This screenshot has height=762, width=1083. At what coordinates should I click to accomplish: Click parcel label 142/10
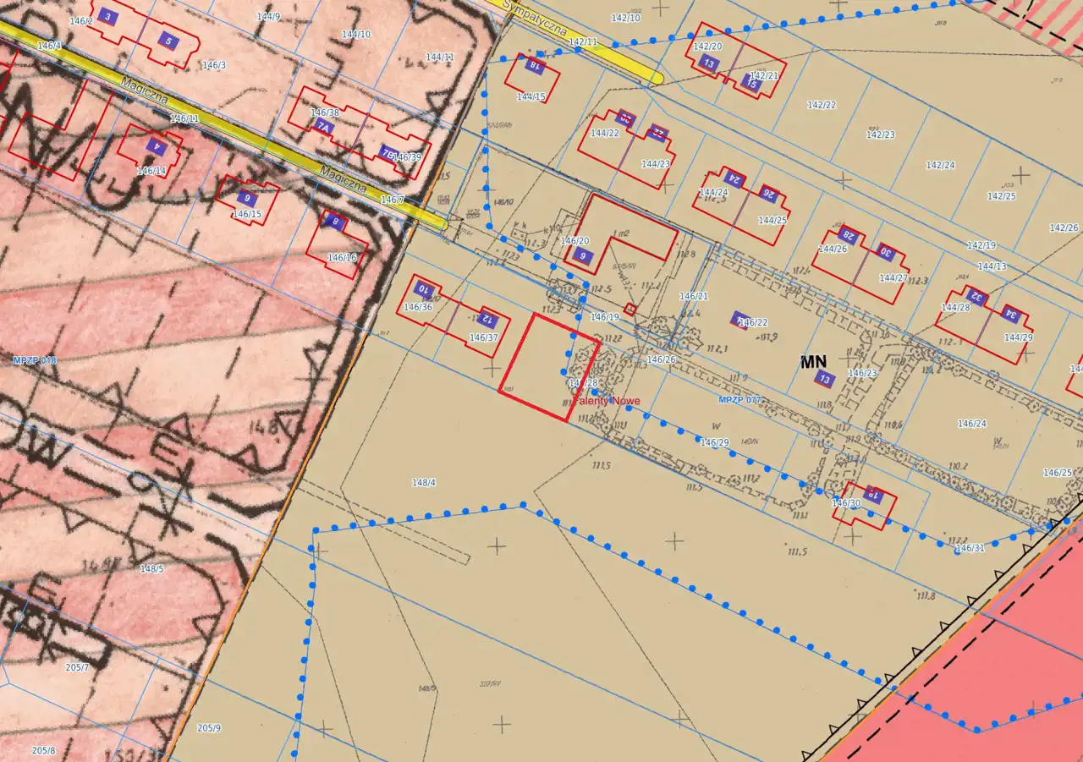626,18
